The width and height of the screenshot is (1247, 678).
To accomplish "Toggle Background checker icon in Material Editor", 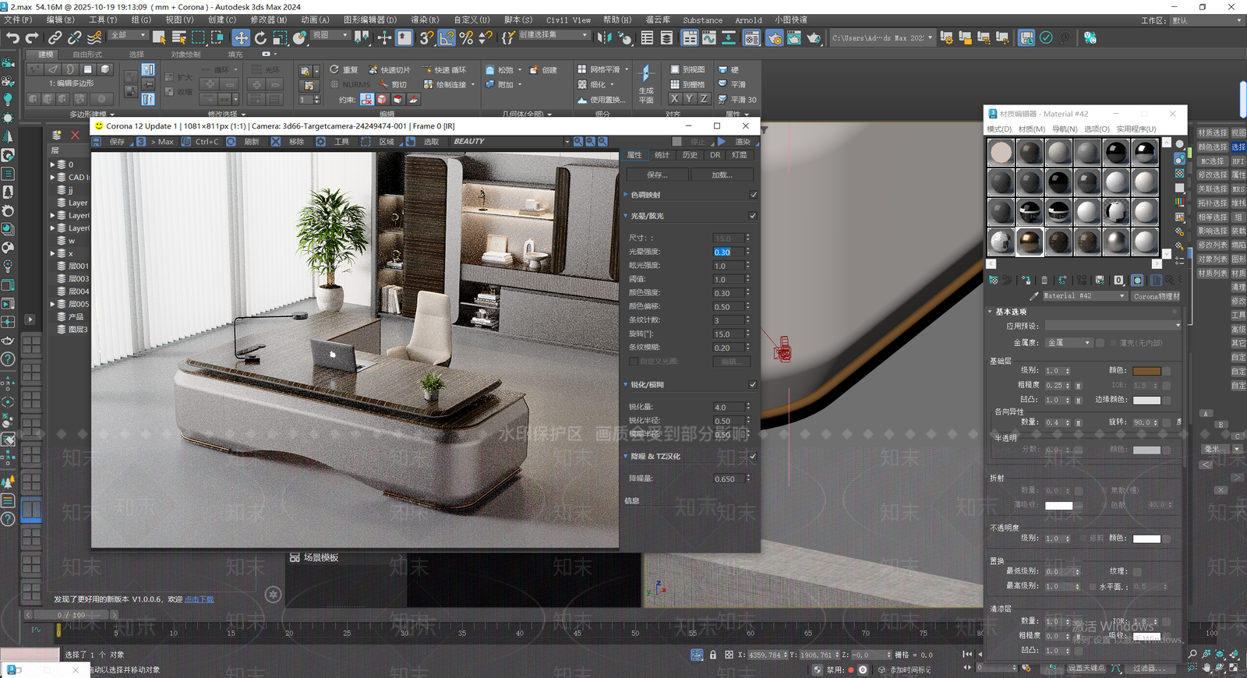I will coord(1179,173).
